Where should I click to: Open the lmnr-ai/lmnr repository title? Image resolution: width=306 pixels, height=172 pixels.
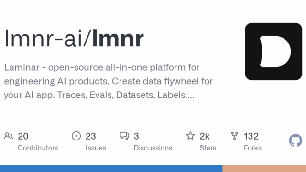pos(74,38)
